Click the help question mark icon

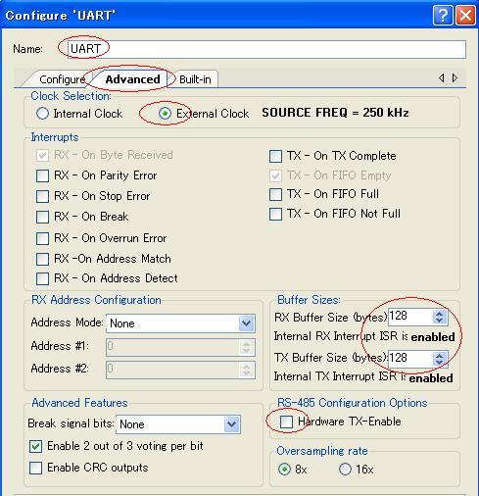[x=443, y=15]
